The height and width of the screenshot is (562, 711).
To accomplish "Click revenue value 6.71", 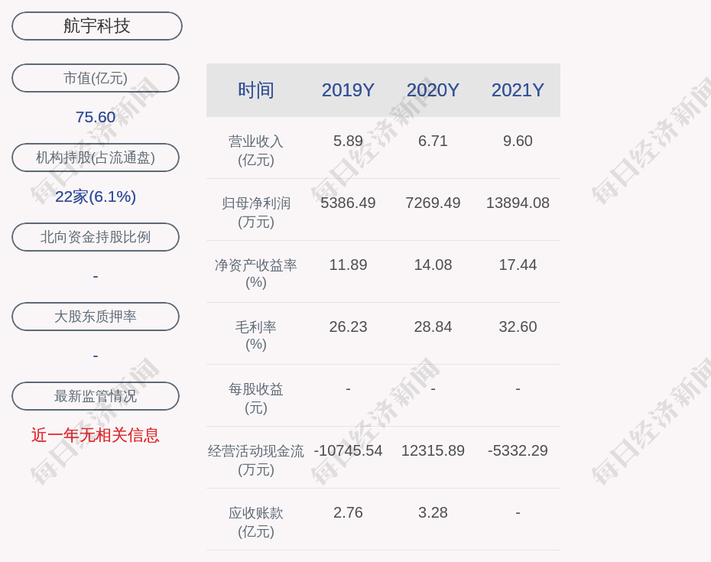I will point(433,141).
